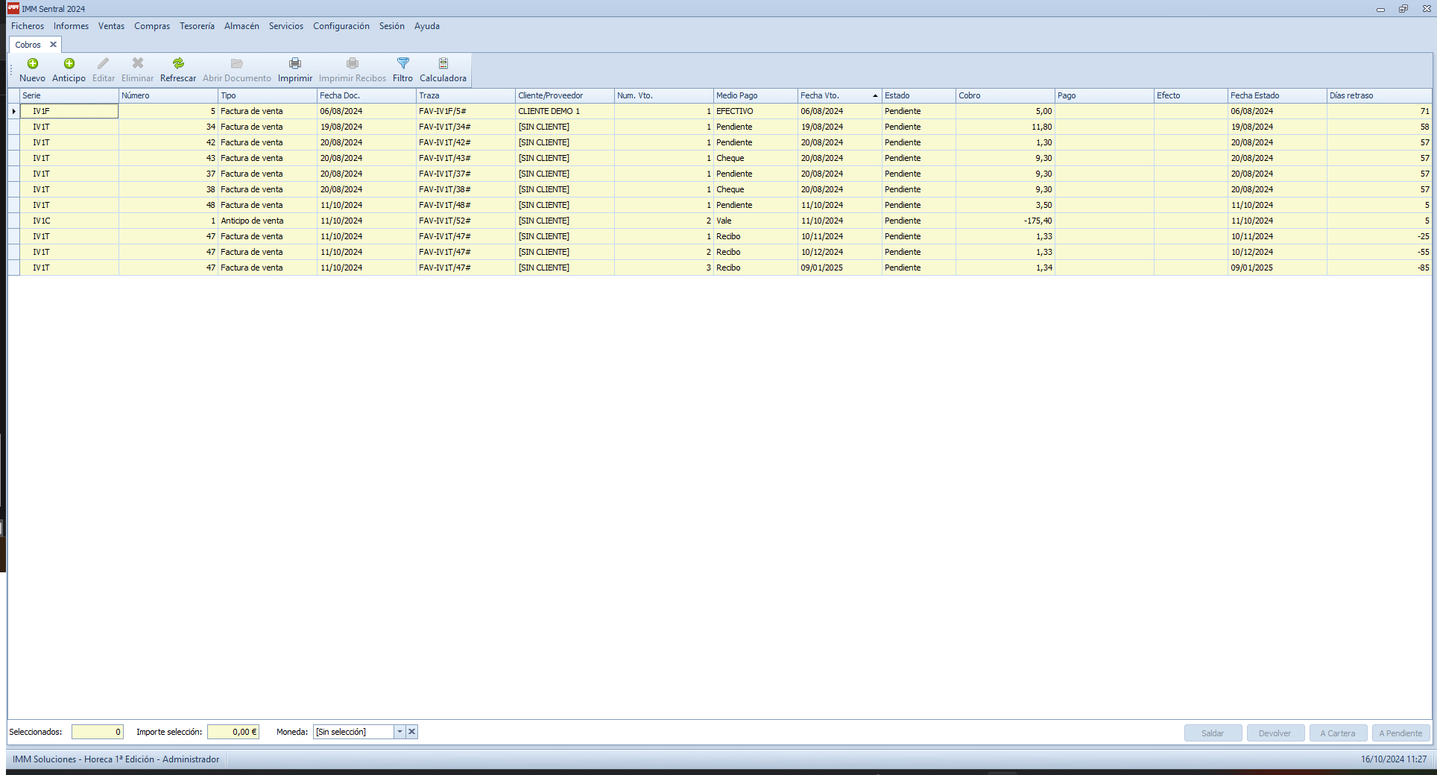The height and width of the screenshot is (775, 1437).
Task: Select the CLIENTE DEMO 1 cell
Action: point(564,111)
